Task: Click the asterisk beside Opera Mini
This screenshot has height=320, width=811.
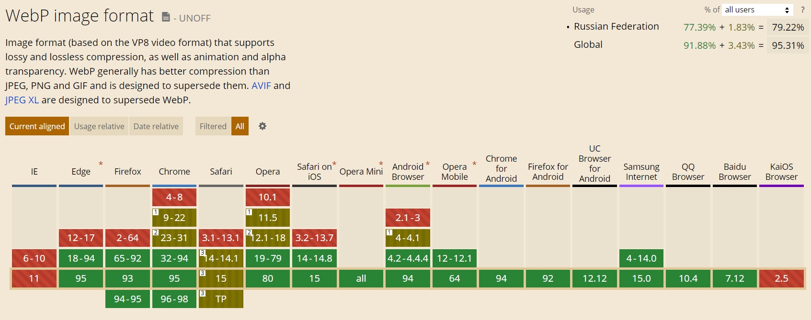Action: (381, 164)
